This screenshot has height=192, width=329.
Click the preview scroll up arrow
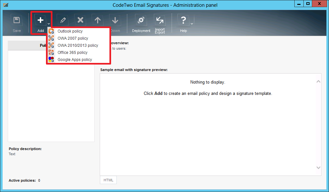pos(318,82)
